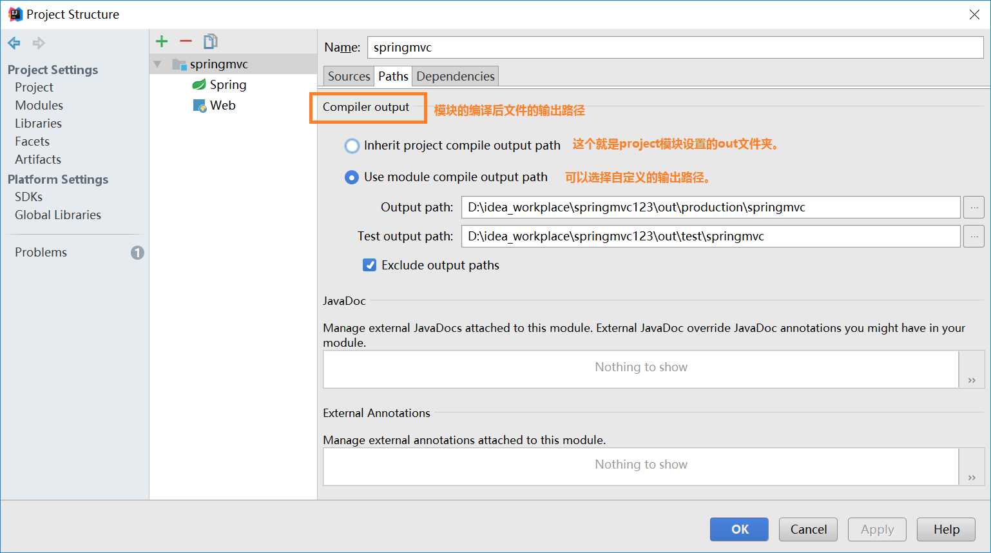The image size is (991, 553).
Task: Select the Spring facet tree row
Action: point(233,84)
